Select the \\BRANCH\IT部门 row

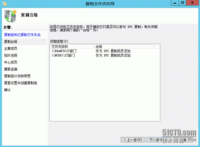pyautogui.click(x=105, y=51)
